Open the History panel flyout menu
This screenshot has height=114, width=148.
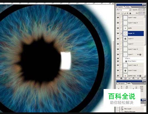(x=145, y=102)
